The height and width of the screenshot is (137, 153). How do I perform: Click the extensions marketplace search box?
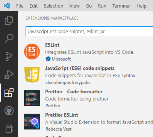(x=89, y=31)
